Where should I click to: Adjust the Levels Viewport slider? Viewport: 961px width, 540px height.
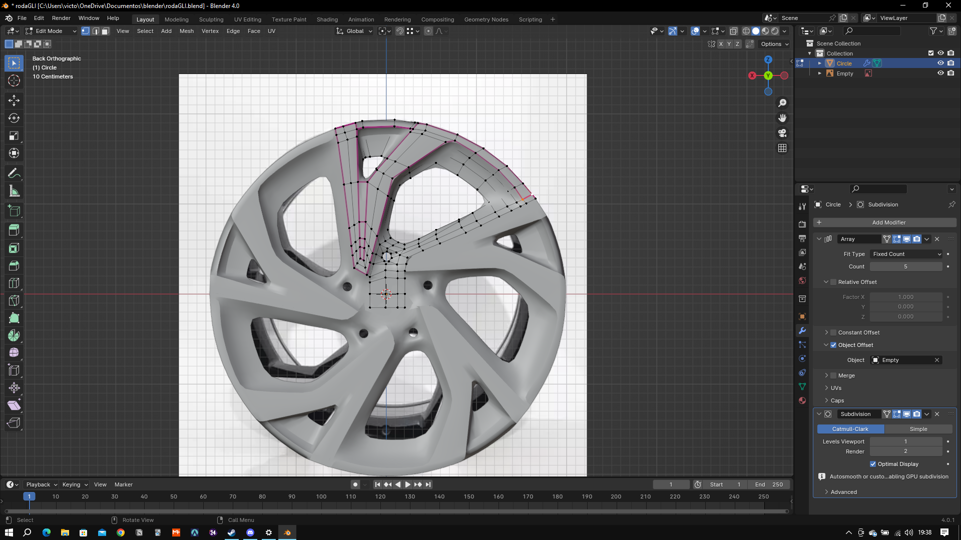(x=905, y=441)
